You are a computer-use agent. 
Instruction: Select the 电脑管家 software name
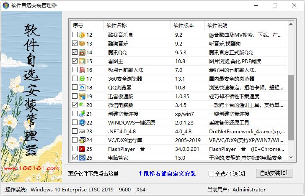coord(118,158)
